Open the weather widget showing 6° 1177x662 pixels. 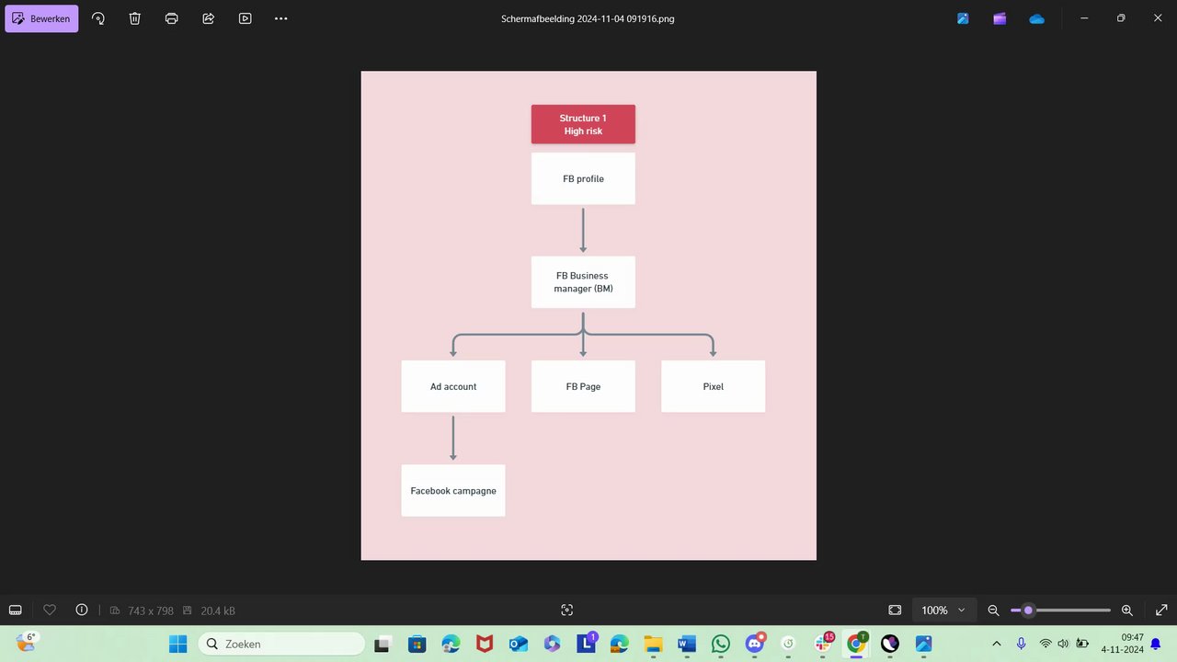pyautogui.click(x=27, y=642)
